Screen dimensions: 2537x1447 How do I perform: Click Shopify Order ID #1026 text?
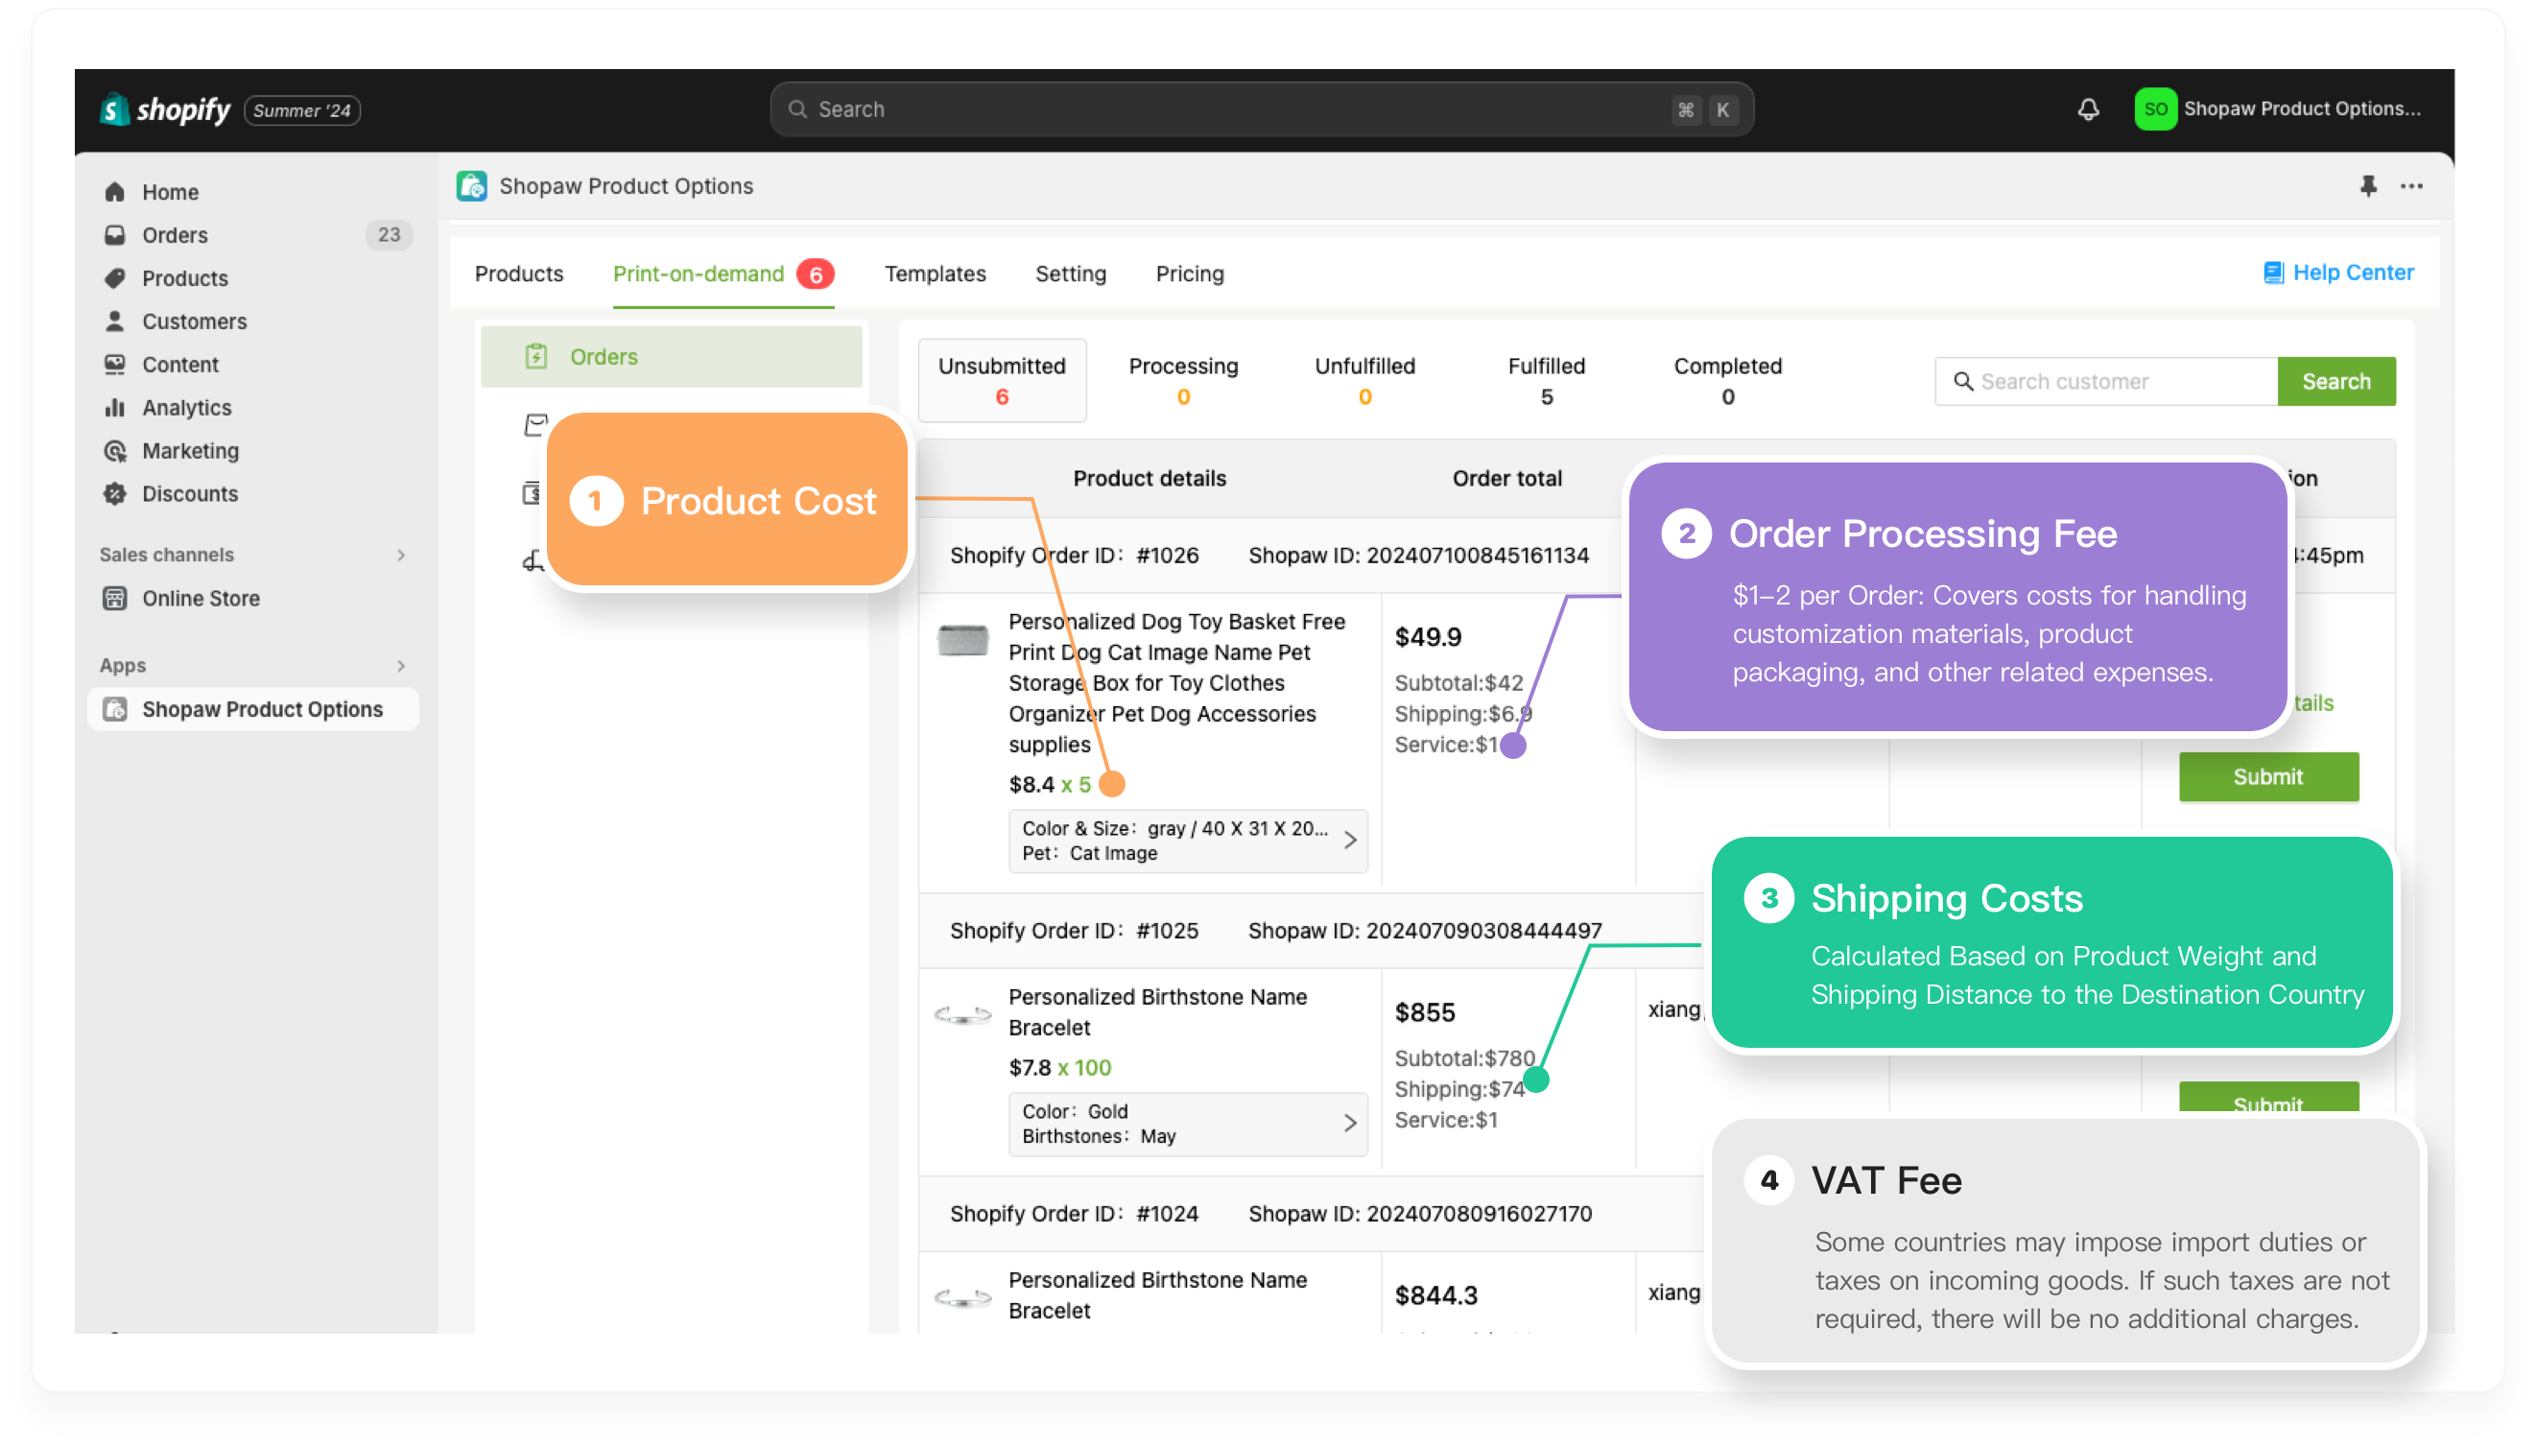tap(1073, 556)
